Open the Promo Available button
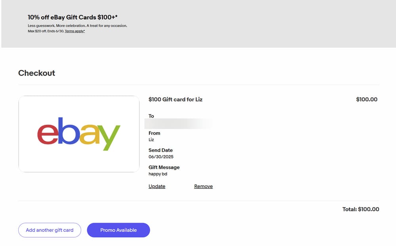The image size is (396, 246). point(118,230)
